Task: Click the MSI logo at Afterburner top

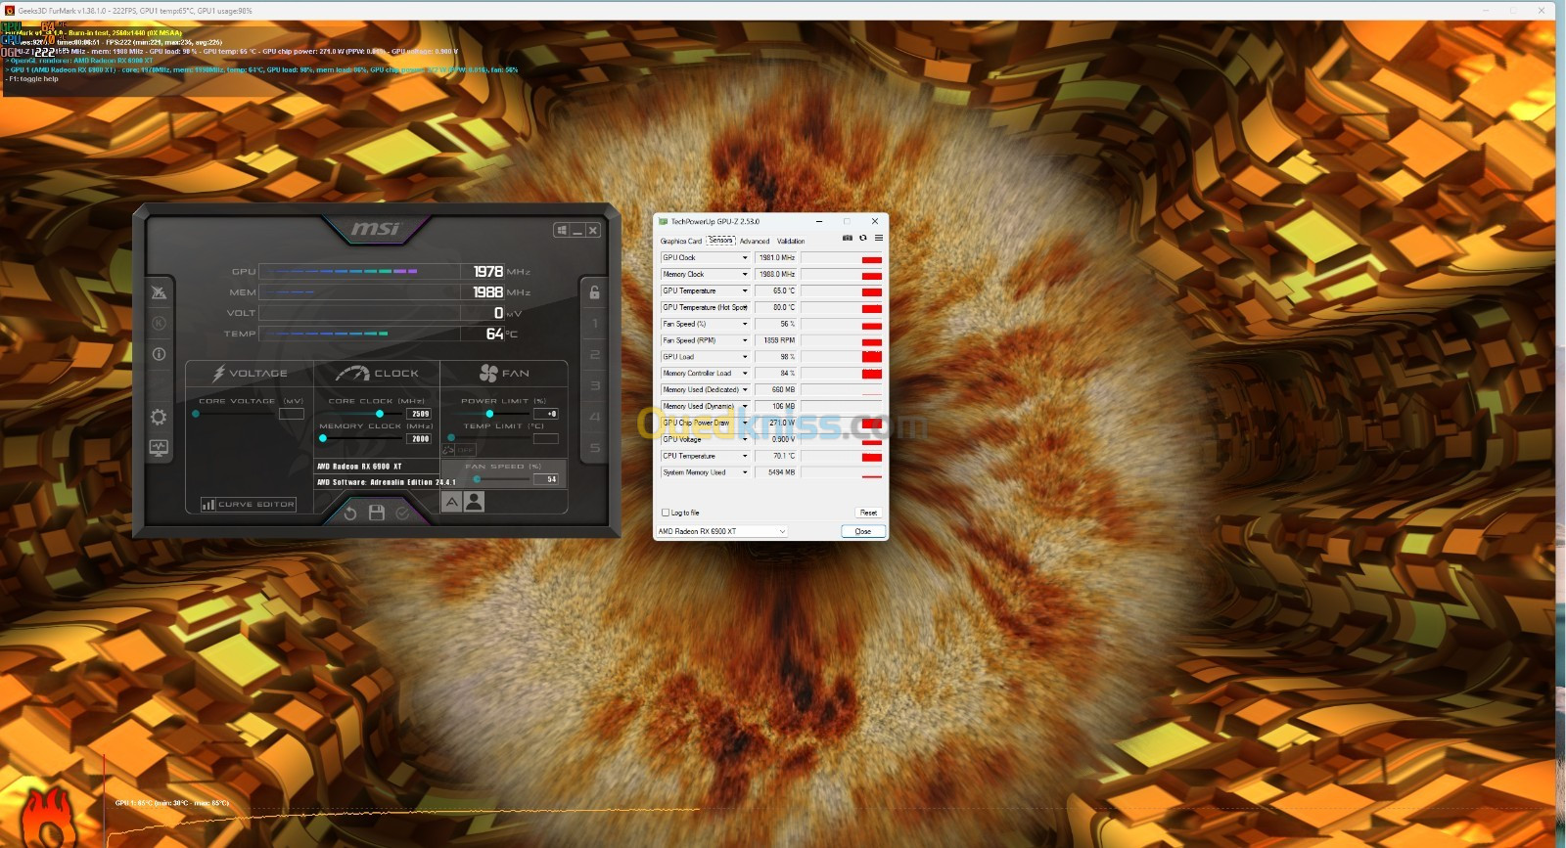Action: tap(376, 229)
